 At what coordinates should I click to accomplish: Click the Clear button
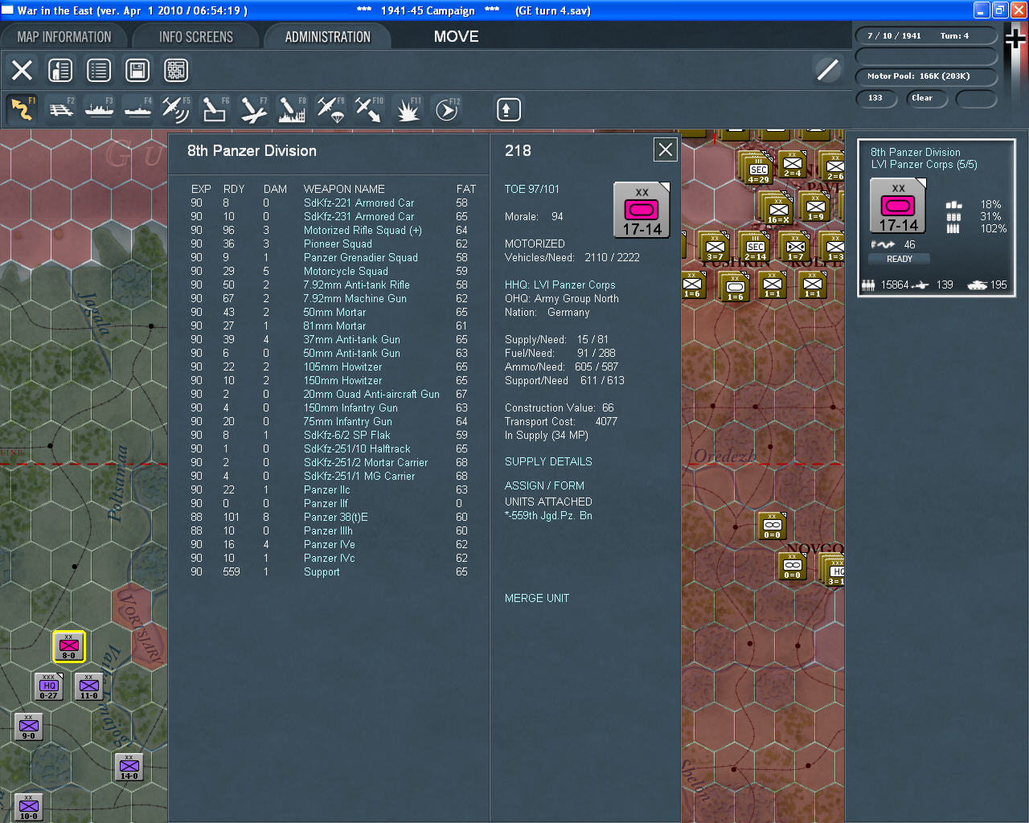(926, 98)
